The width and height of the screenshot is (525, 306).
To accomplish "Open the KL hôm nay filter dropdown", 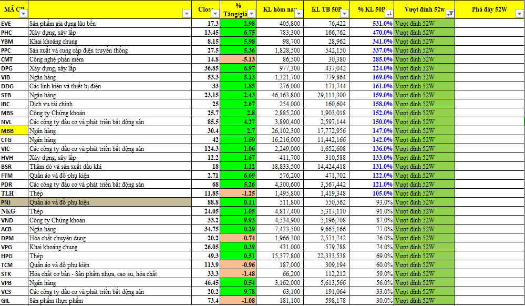I will (298, 14).
